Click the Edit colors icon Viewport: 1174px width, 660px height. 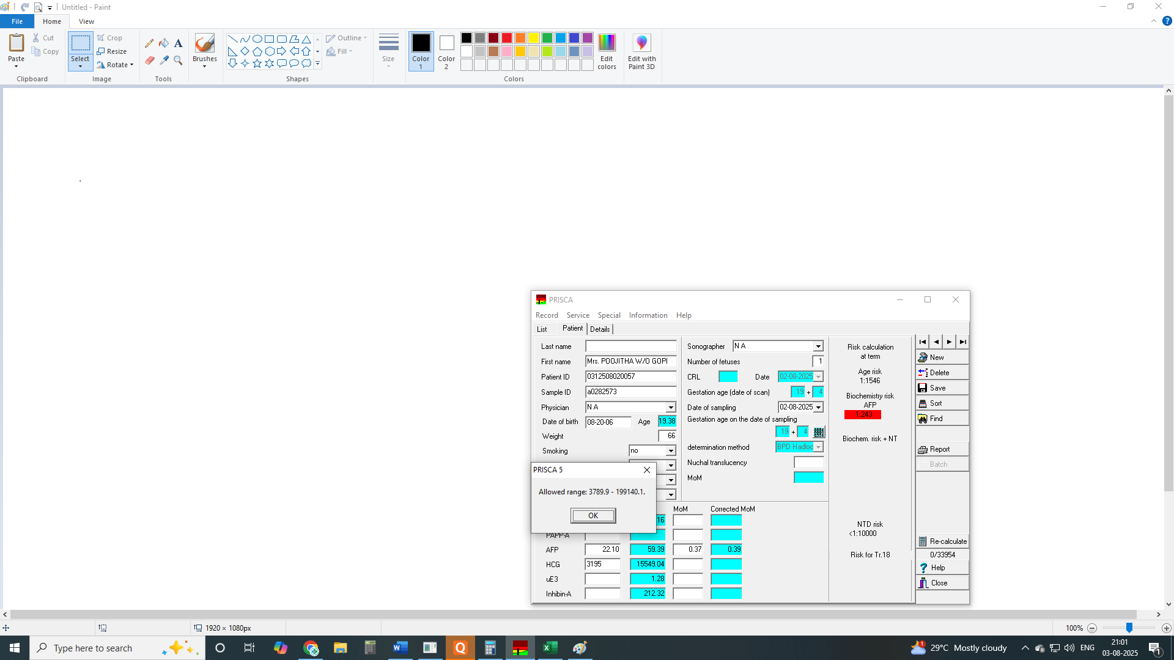tap(607, 51)
